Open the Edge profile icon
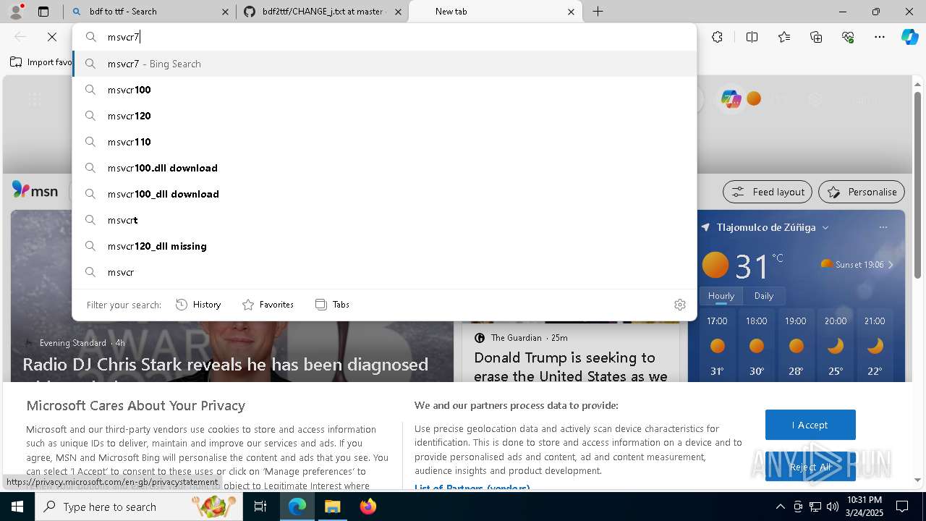Viewport: 926px width, 521px height. [x=16, y=12]
